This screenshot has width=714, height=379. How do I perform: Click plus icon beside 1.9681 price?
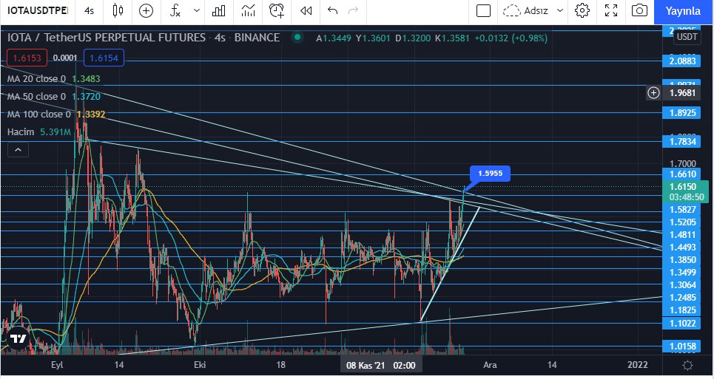pyautogui.click(x=653, y=92)
